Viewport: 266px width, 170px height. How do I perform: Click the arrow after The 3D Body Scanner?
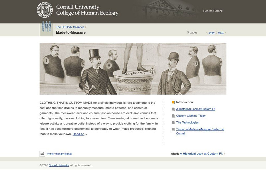pyautogui.click(x=86, y=27)
